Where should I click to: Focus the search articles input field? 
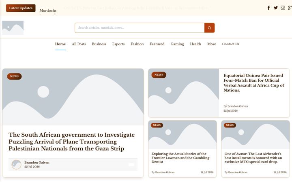coord(140,28)
